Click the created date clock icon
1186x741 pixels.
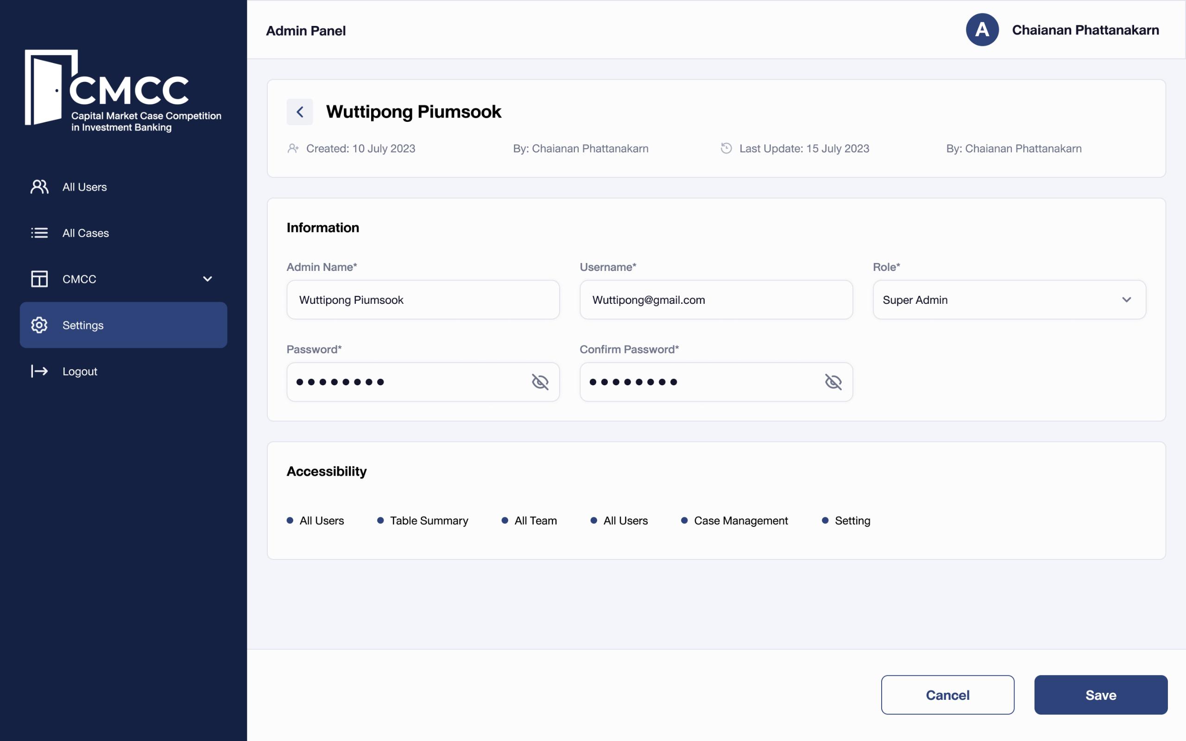click(727, 148)
